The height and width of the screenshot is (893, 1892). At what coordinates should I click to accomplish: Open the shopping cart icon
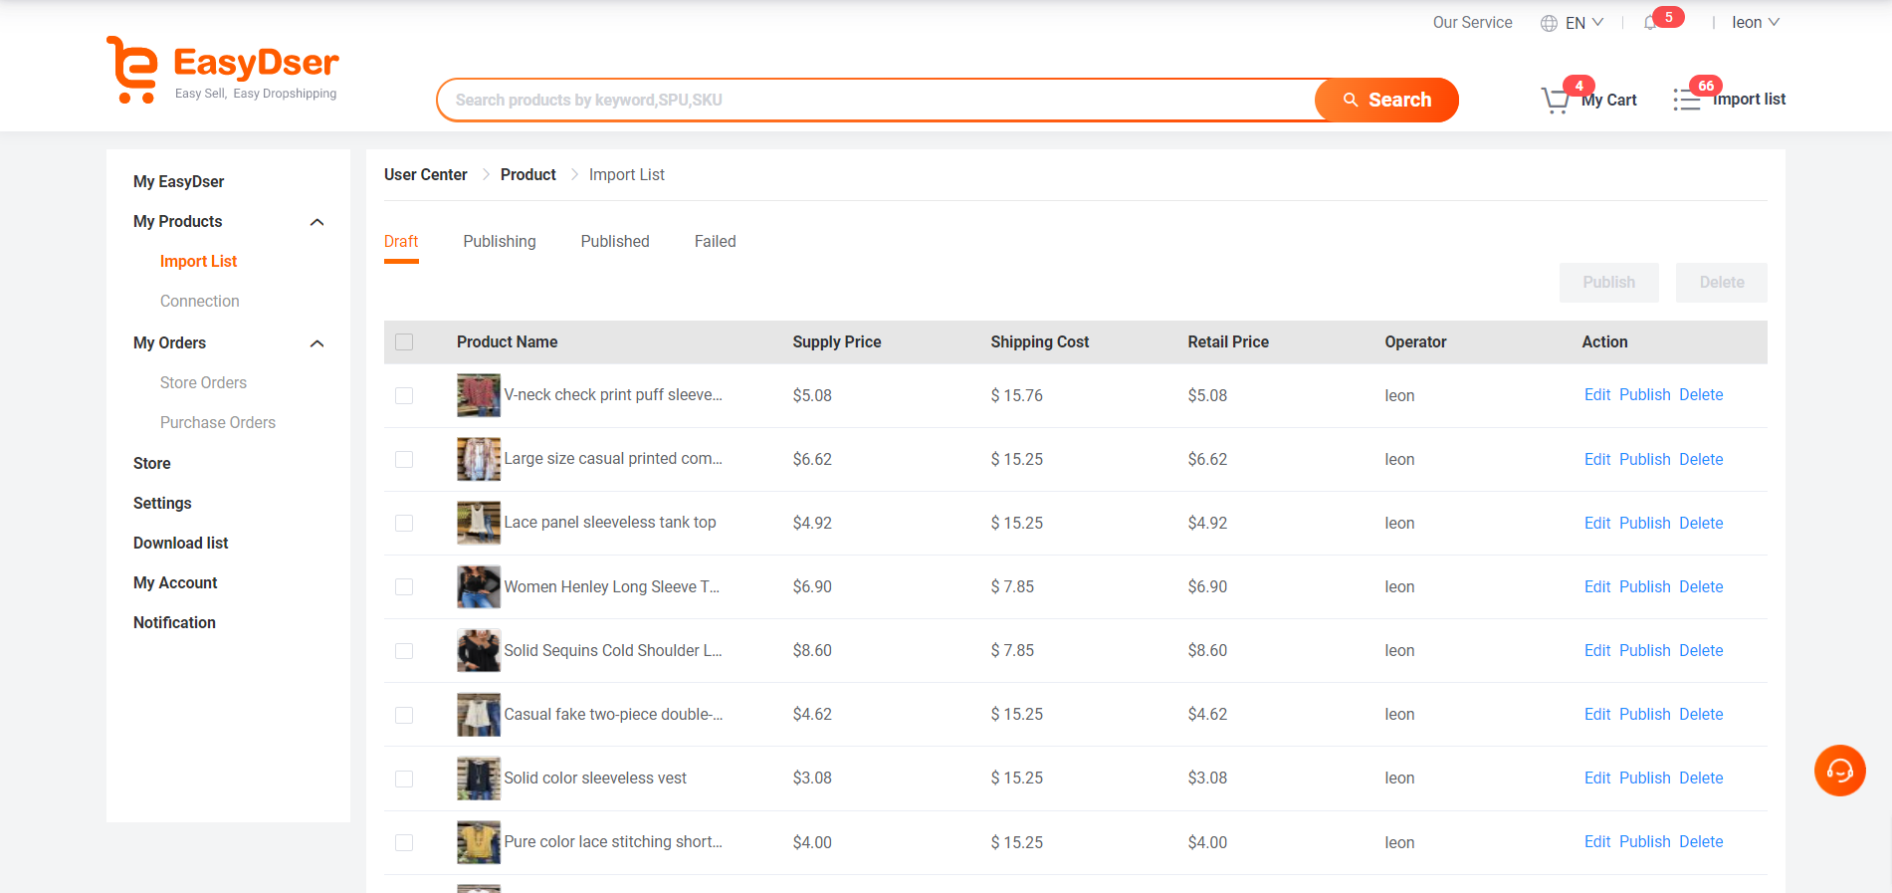coord(1556,100)
